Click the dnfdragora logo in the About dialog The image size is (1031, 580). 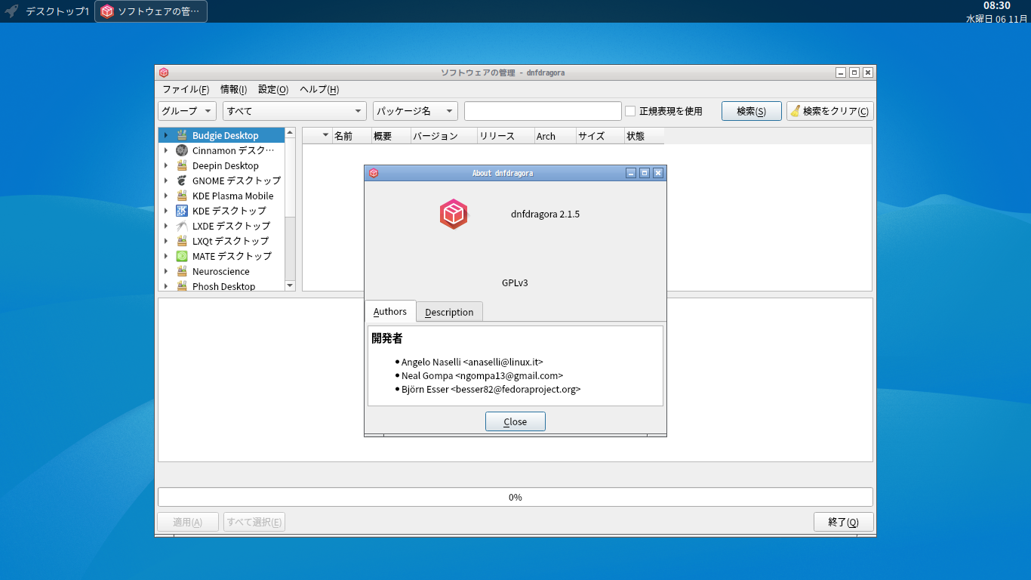point(454,214)
